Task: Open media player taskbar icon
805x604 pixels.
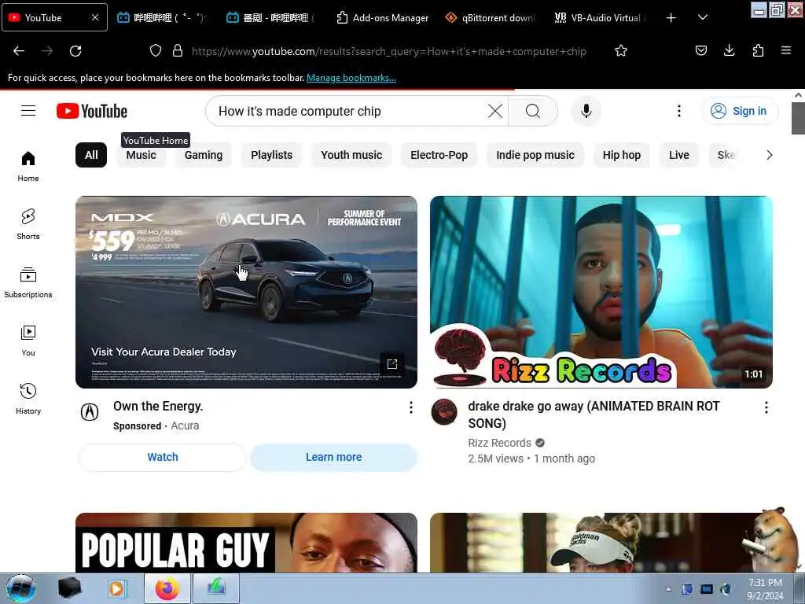Action: point(118,588)
